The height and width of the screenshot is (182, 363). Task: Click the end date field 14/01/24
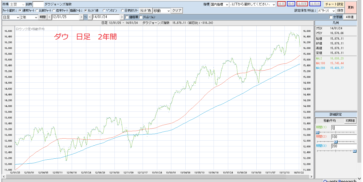(106, 17)
